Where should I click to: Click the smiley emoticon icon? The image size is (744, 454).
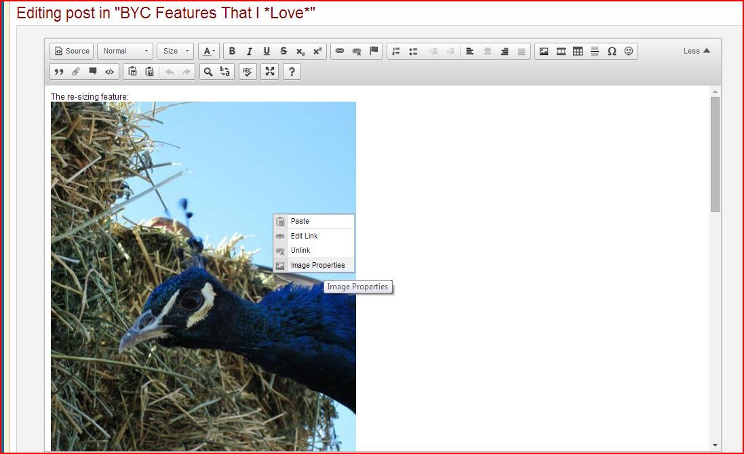coord(629,51)
